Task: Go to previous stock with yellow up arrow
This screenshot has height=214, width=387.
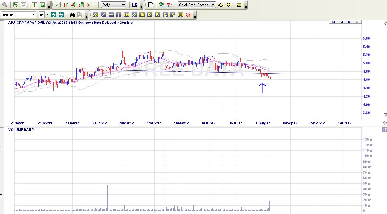Action: coord(221,5)
